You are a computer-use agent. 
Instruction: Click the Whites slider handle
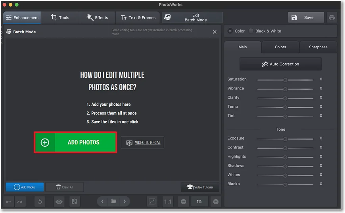285,175
